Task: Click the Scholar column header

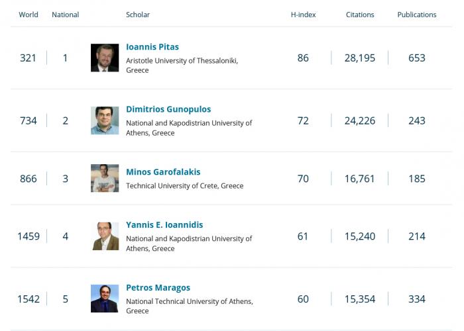Action: (x=138, y=15)
